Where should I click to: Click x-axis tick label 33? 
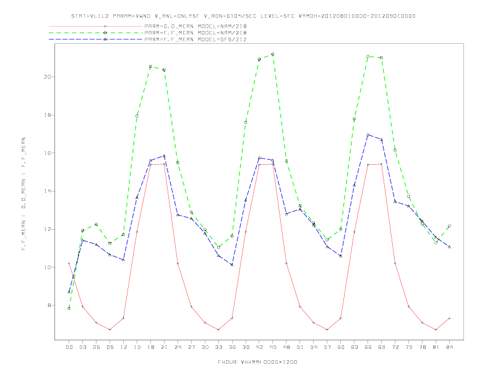218,347
